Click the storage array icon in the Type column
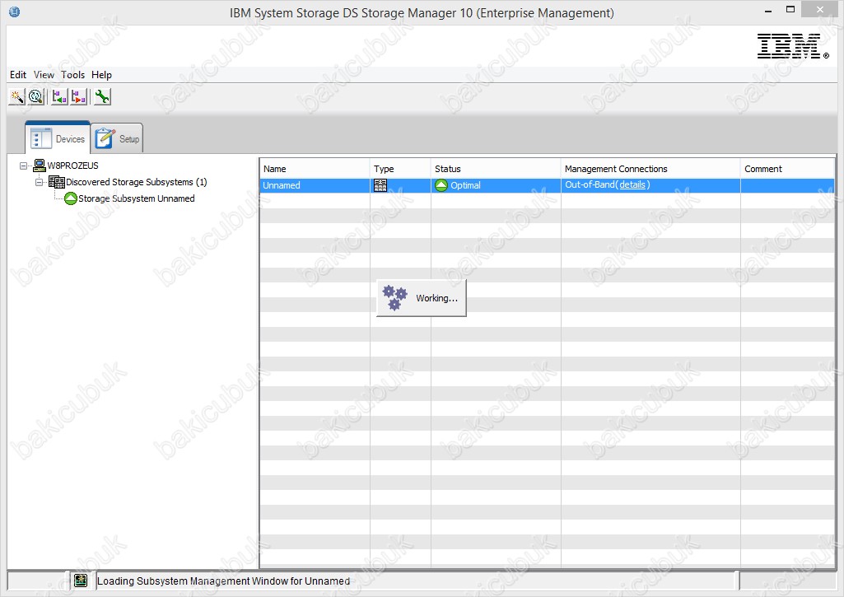Image resolution: width=844 pixels, height=597 pixels. (380, 185)
